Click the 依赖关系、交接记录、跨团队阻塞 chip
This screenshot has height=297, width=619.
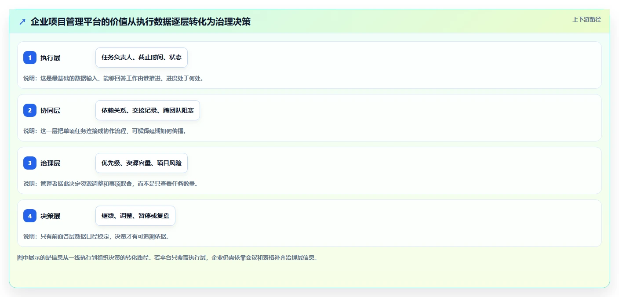148,110
